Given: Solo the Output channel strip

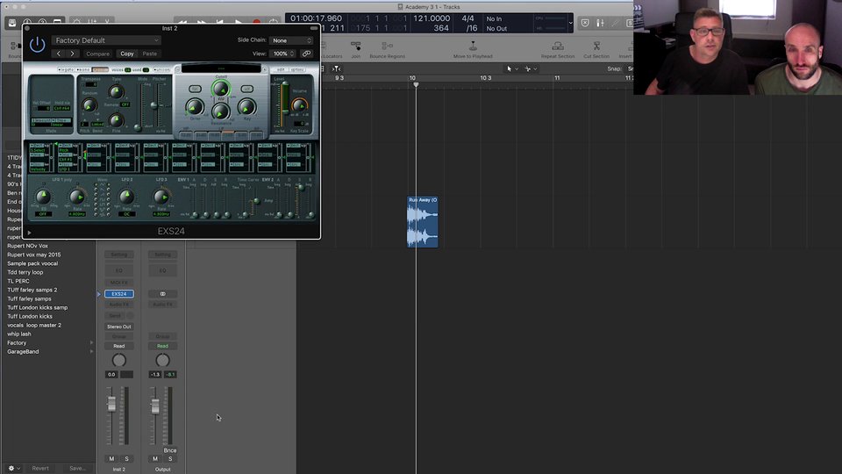Looking at the screenshot, I should [x=170, y=459].
